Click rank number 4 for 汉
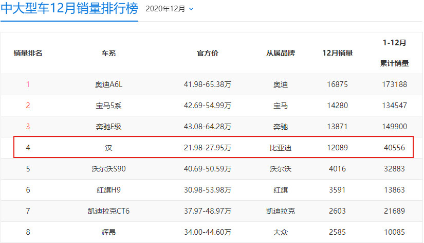 [28, 148]
